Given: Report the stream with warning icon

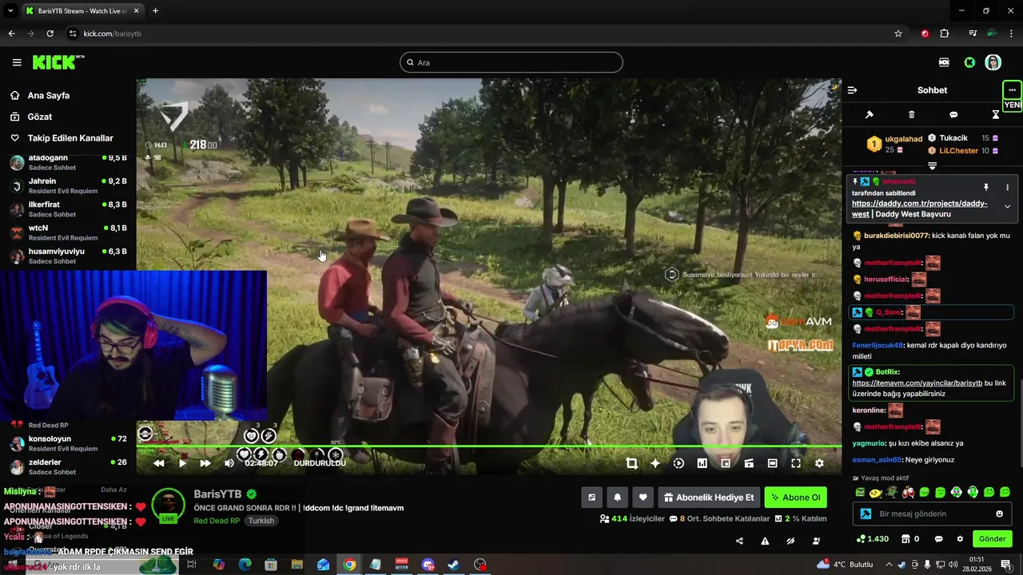Looking at the screenshot, I should click(x=765, y=541).
